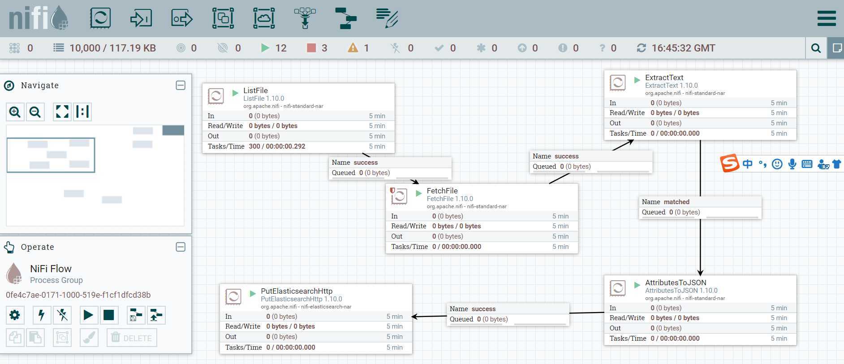
Task: Select the 'matched' connection label
Action: click(x=700, y=207)
